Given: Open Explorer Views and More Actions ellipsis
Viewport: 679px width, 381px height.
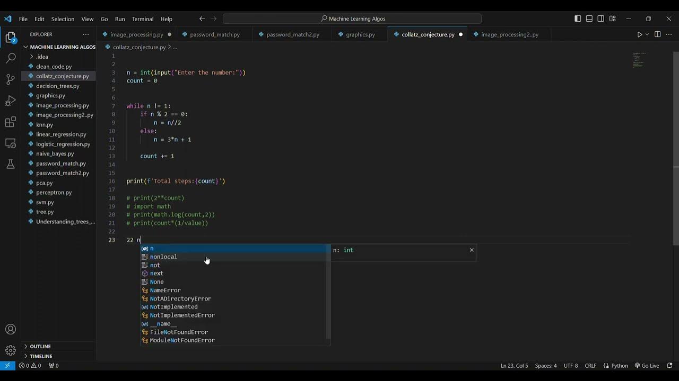Looking at the screenshot, I should (x=86, y=34).
